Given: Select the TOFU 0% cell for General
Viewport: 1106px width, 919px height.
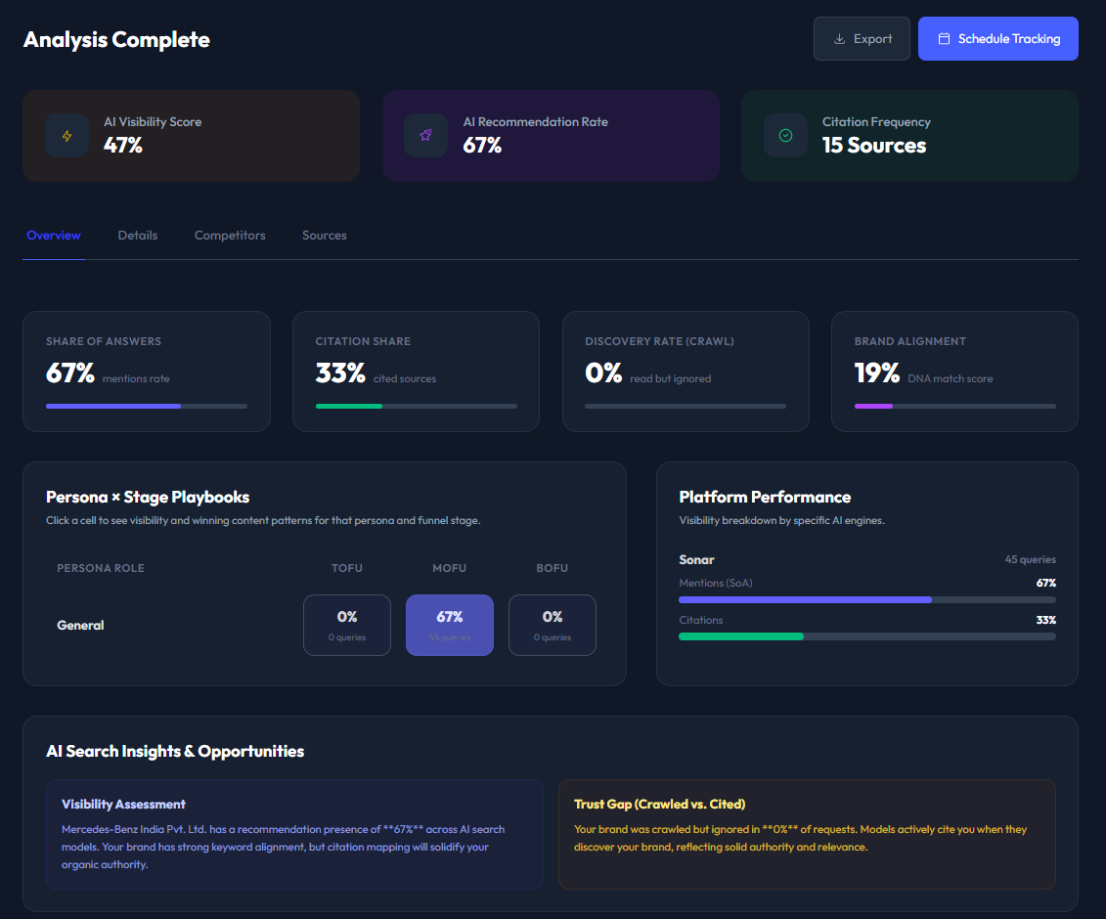Looking at the screenshot, I should coord(347,625).
